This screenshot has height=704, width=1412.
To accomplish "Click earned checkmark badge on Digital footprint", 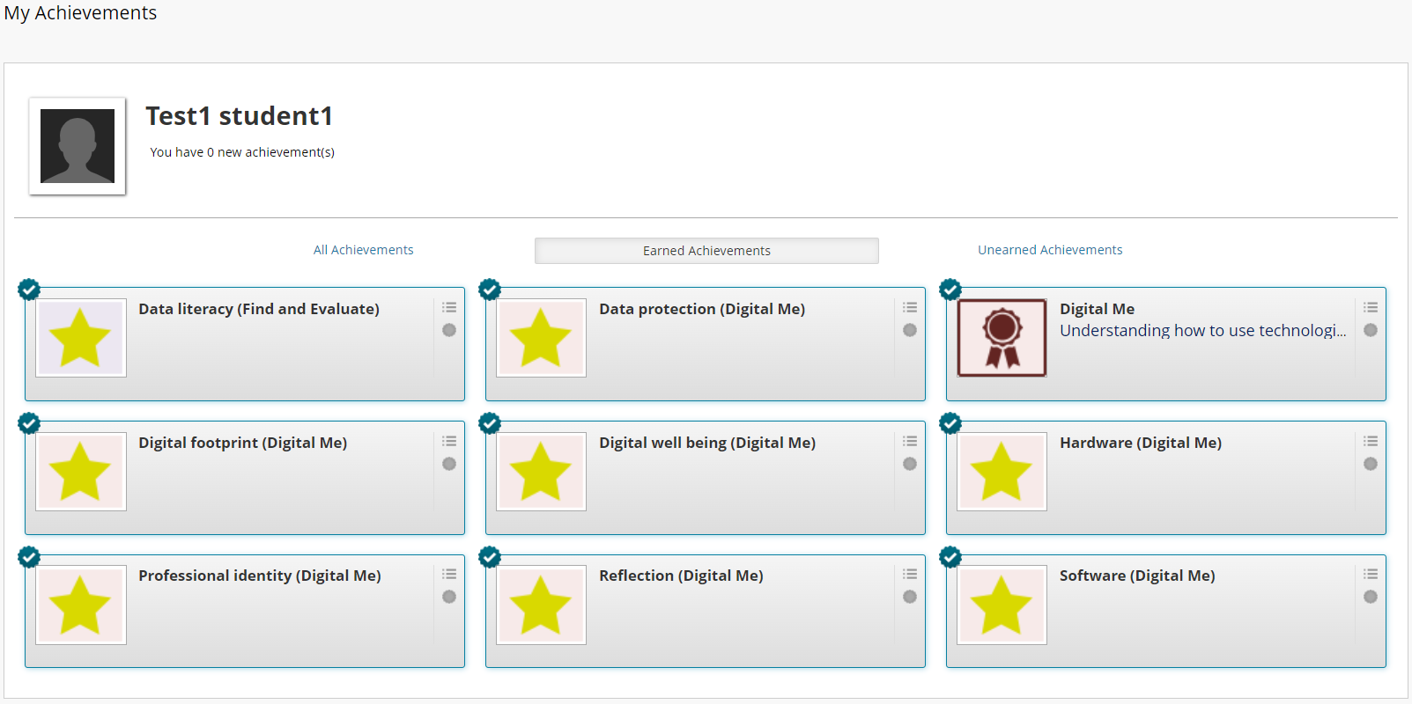I will (29, 423).
